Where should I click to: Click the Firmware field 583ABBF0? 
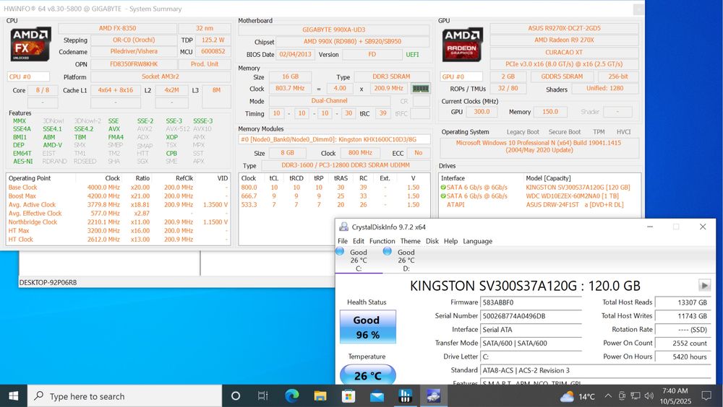531,302
